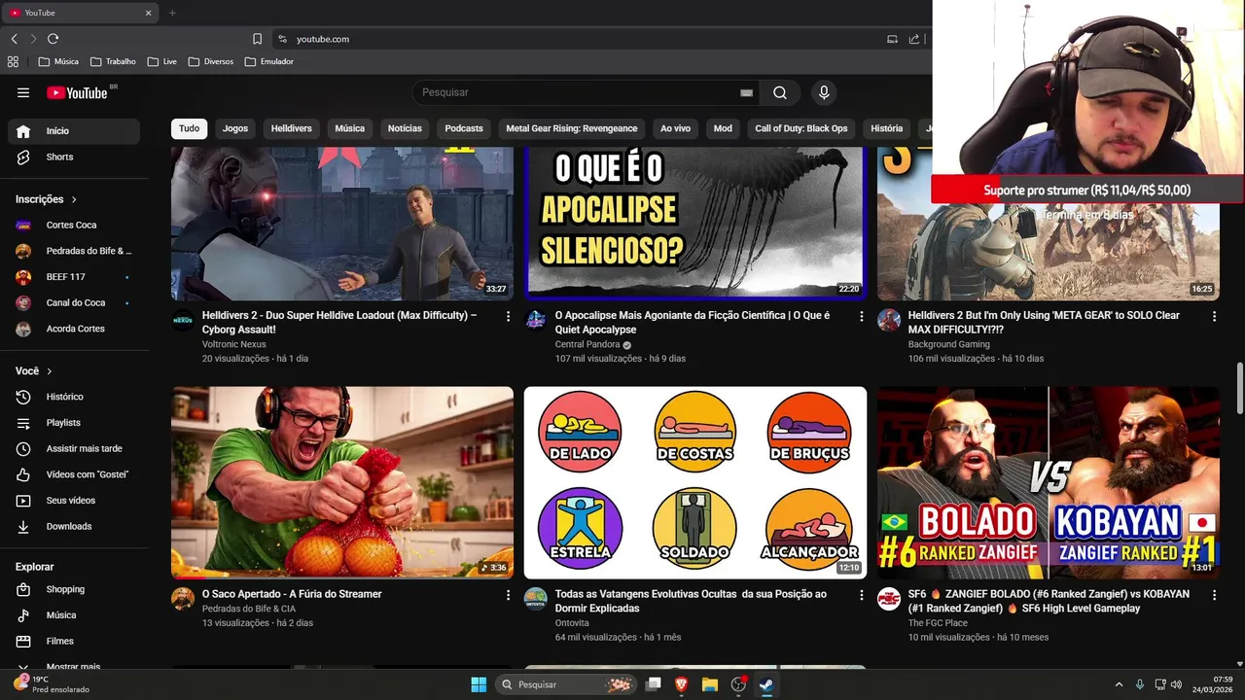Image resolution: width=1245 pixels, height=700 pixels.
Task: Select the Notícias filter chip
Action: tap(405, 128)
